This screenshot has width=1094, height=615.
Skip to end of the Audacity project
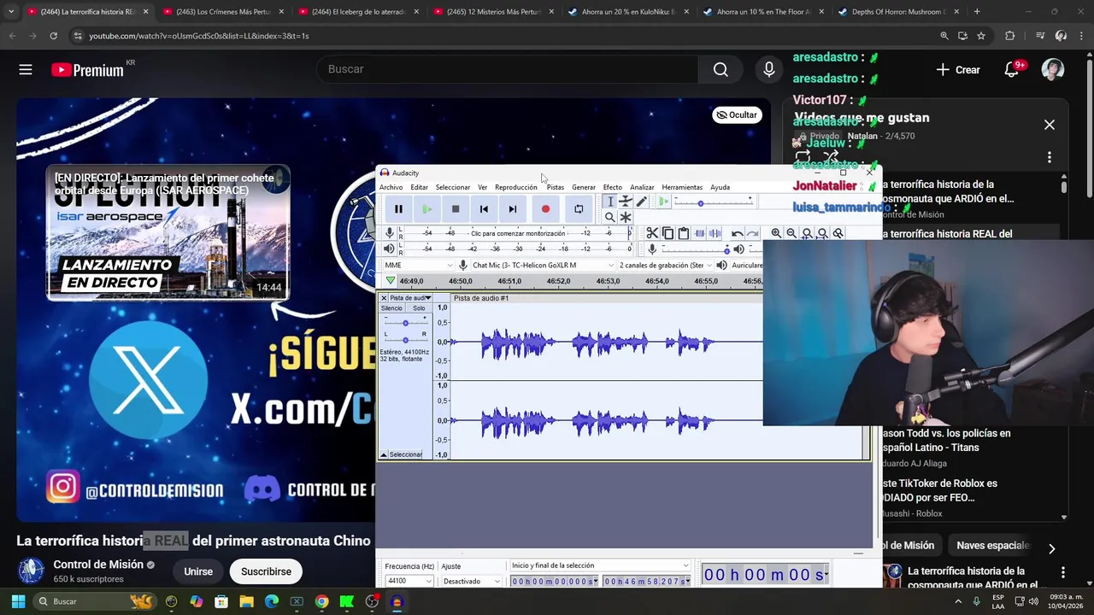click(512, 209)
